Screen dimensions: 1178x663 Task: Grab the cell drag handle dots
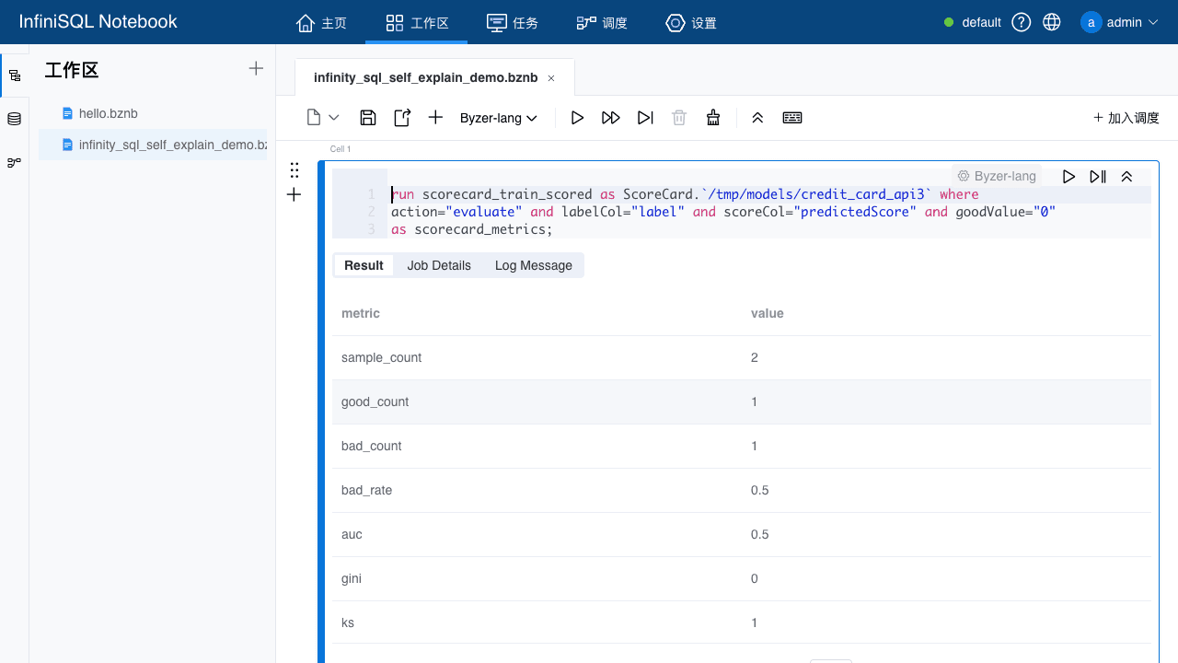294,169
